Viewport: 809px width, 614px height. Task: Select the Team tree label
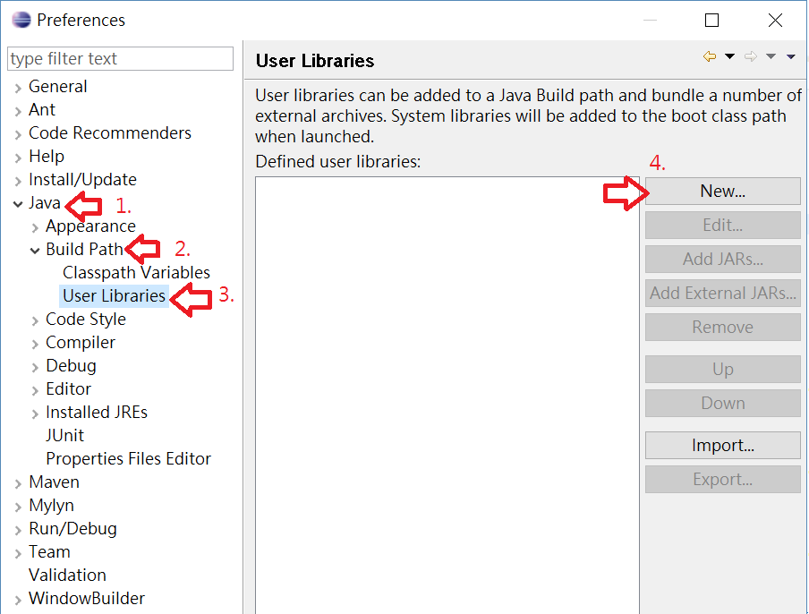[x=49, y=551]
